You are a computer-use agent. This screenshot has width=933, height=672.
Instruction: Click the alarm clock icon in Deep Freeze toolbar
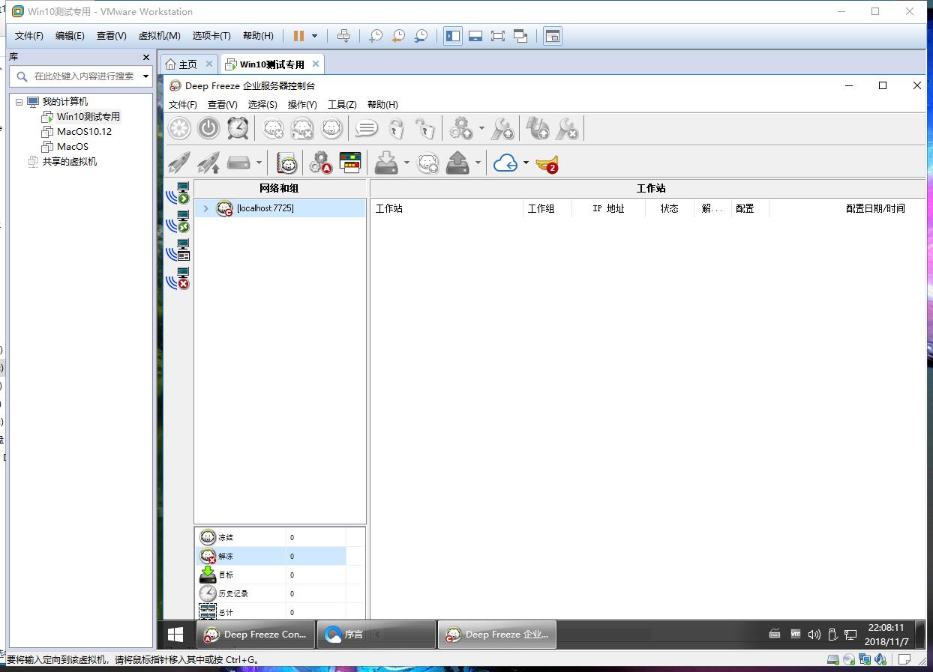click(238, 129)
